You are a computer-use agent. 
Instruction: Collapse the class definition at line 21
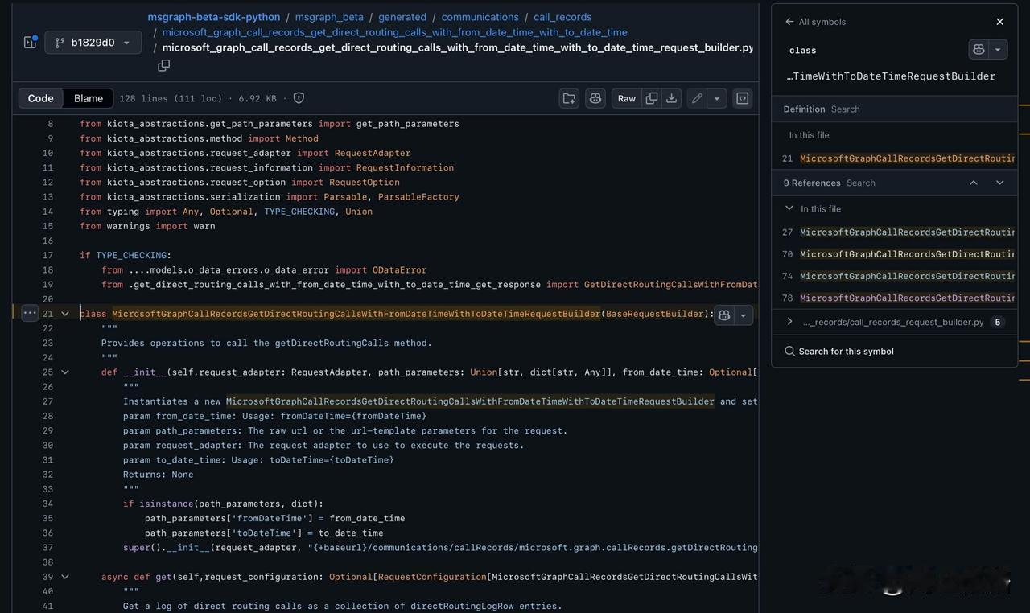[x=65, y=314]
